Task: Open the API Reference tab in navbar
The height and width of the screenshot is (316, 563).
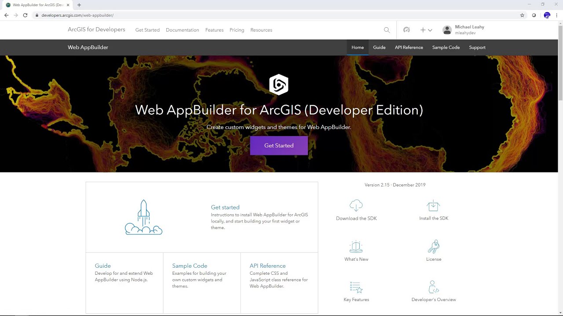Action: (409, 47)
